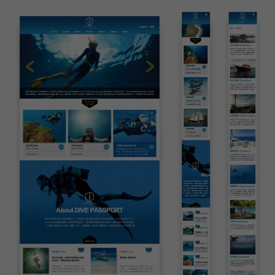The height and width of the screenshot is (275, 275).
Task: Open the facebook link in the desktop header
Action: click(x=143, y=27)
